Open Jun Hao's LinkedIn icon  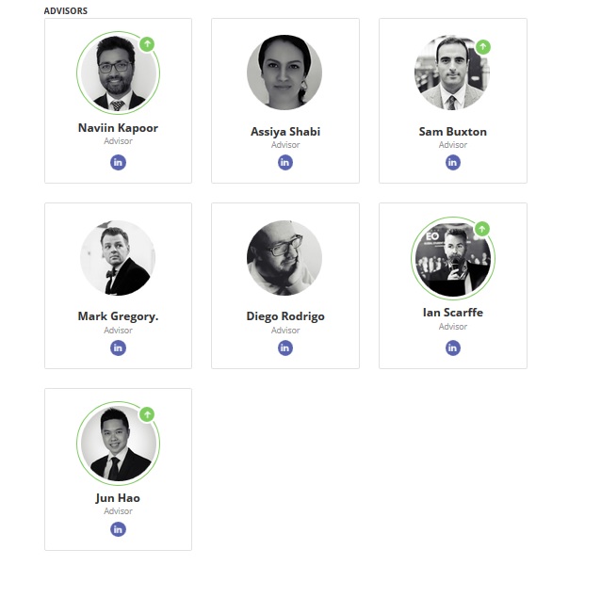(x=118, y=529)
